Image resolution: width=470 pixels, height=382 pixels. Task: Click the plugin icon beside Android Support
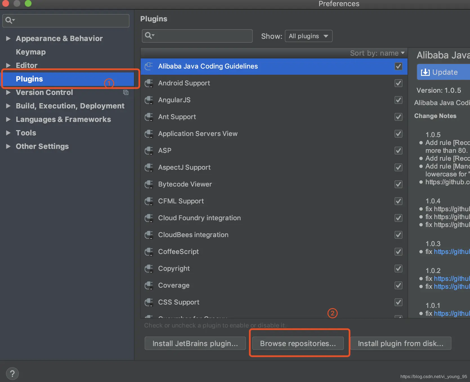pos(149,83)
